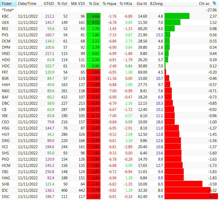
Task: Select the HAG ticker row
Action: pos(6,178)
